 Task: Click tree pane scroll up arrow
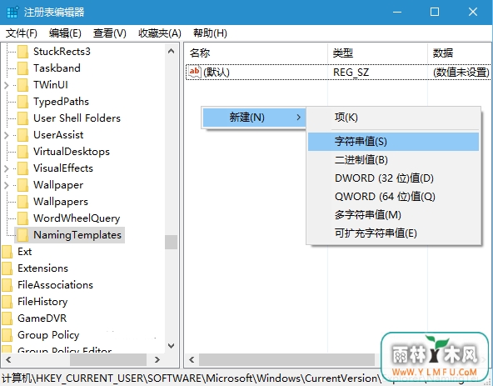tap(171, 51)
